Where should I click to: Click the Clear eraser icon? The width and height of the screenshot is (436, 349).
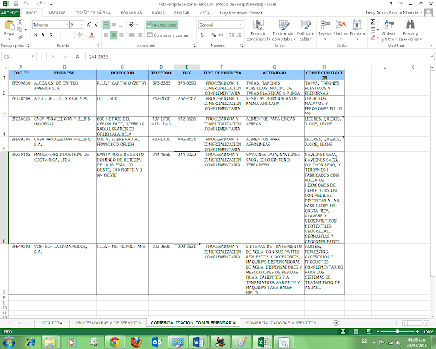point(373,37)
